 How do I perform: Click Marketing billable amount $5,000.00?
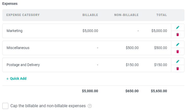tap(90, 31)
